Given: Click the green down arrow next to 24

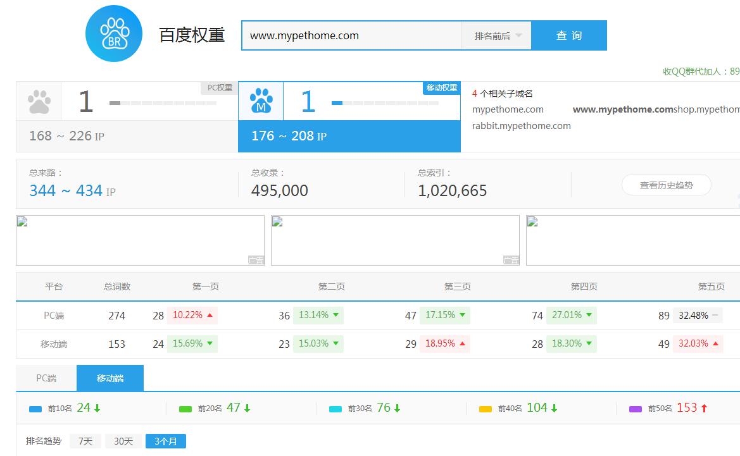Looking at the screenshot, I should (x=97, y=409).
